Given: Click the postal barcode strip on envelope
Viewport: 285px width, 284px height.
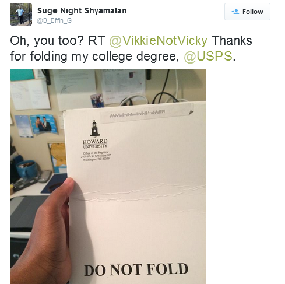Looking at the screenshot, I should pos(138,114).
